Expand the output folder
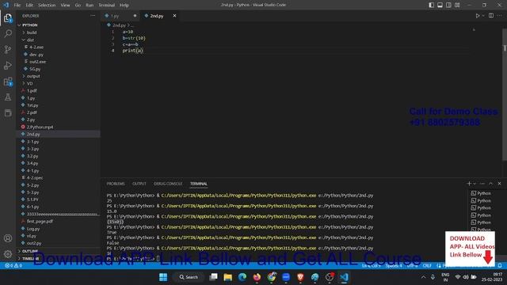The height and width of the screenshot is (285, 507). (58, 76)
